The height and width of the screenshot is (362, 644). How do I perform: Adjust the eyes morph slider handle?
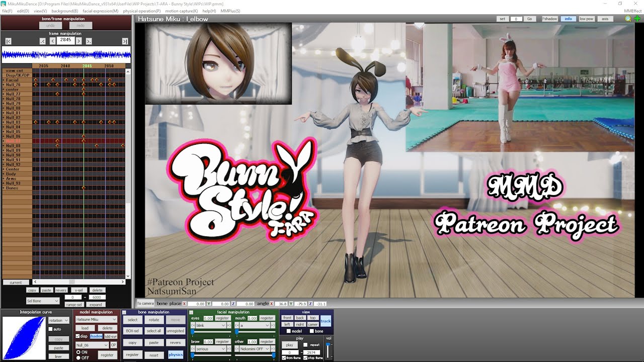[x=192, y=331]
